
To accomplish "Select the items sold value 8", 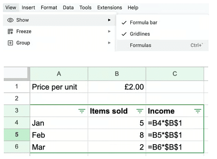I will tap(117, 135).
